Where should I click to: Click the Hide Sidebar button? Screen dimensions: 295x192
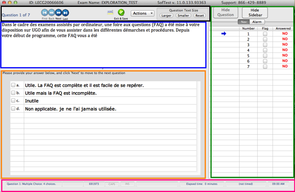[255, 12]
